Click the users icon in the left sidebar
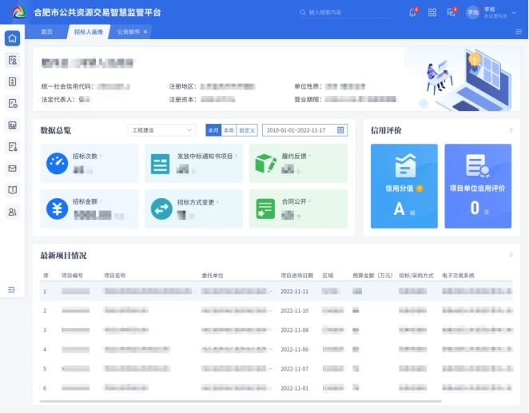 [x=12, y=212]
